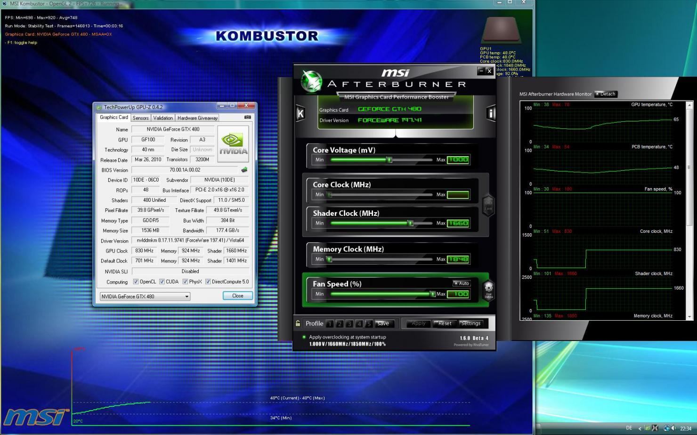Click the Fan Speed slider handle
This screenshot has height=435, width=697.
pos(433,294)
